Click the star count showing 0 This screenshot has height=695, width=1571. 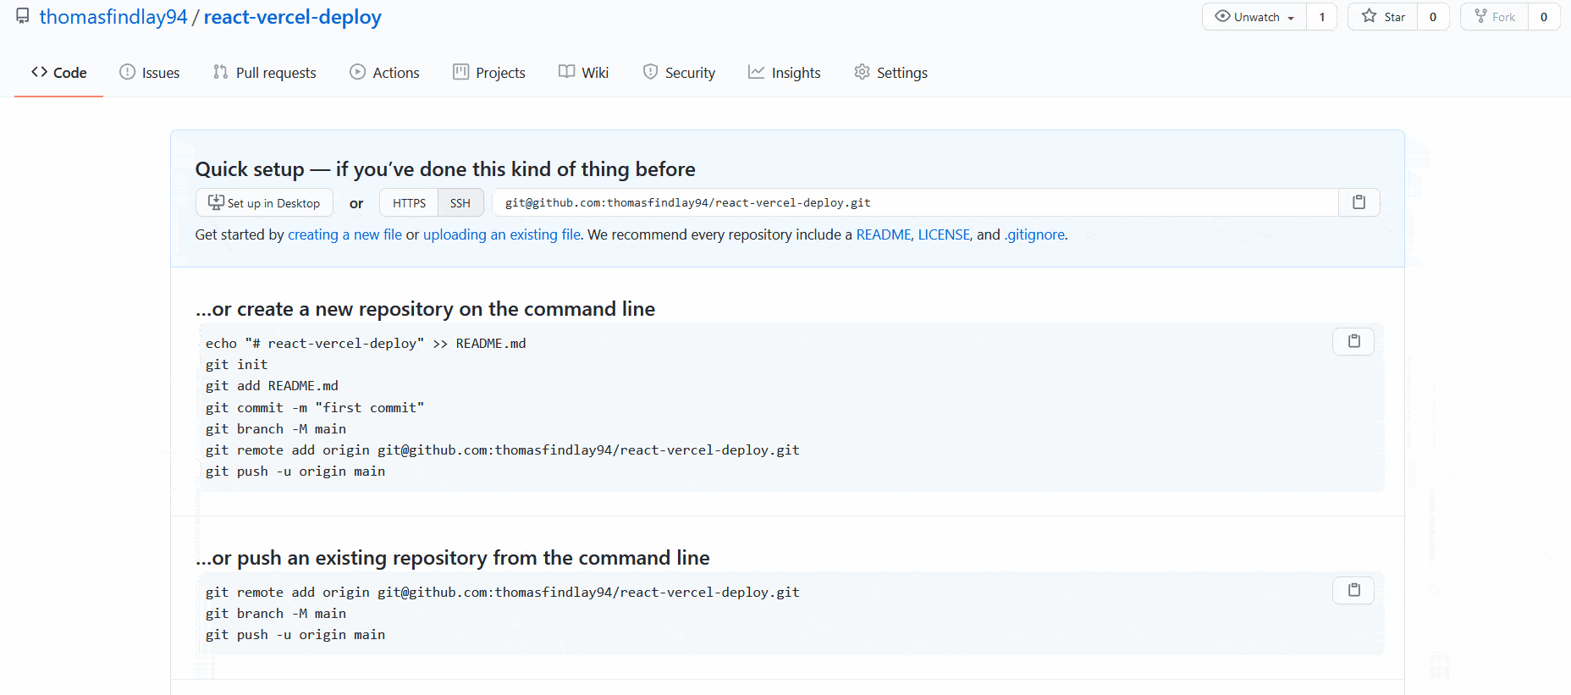point(1433,17)
